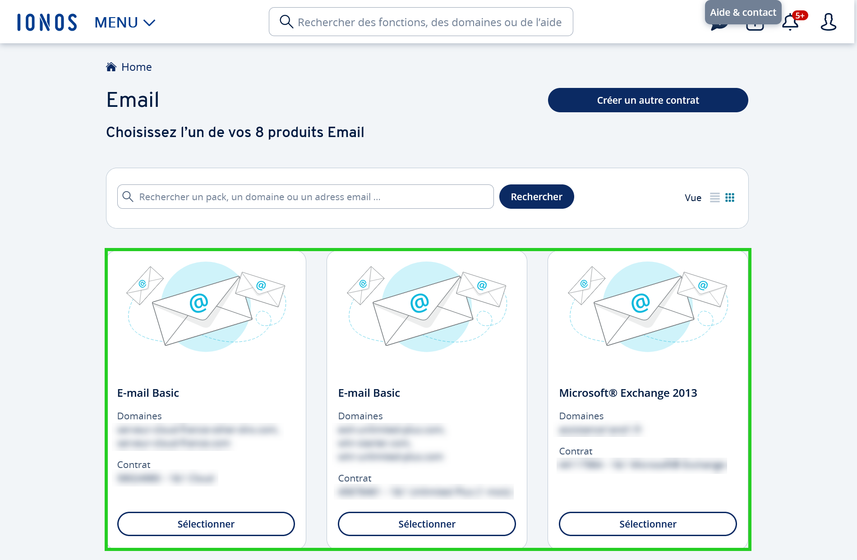Select the first E-mail Basic product
857x560 pixels.
206,524
